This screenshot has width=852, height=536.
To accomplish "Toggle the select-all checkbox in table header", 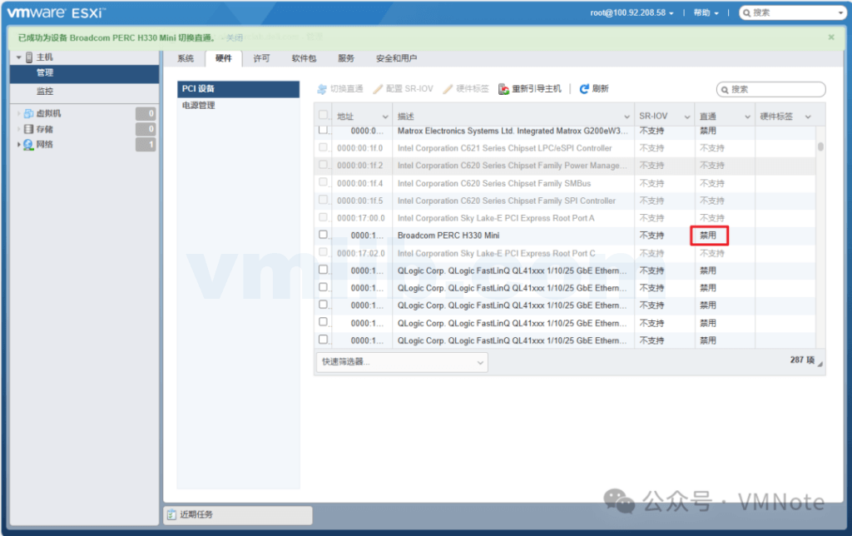I will tap(324, 116).
